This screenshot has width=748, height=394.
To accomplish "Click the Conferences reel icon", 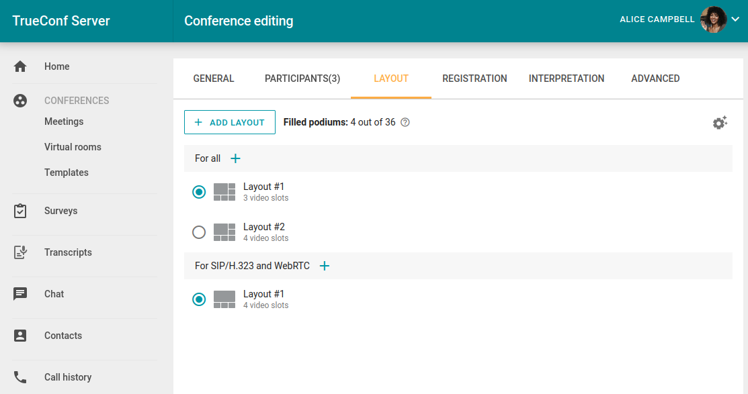I will point(20,101).
